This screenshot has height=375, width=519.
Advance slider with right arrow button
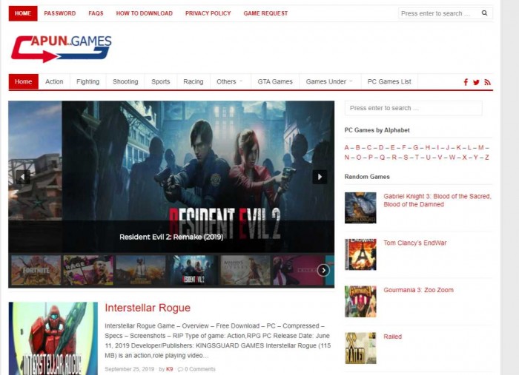pos(320,177)
